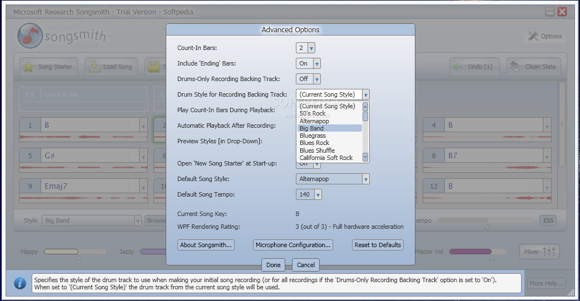
Task: Expand chord dropdown on bar 9
Action: pos(143,187)
